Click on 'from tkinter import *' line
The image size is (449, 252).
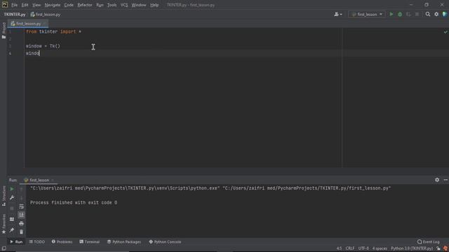pos(53,31)
